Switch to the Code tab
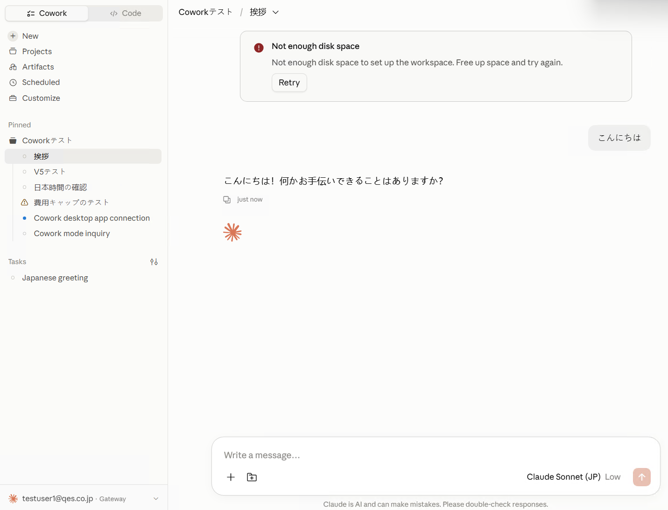The width and height of the screenshot is (668, 510). click(126, 14)
